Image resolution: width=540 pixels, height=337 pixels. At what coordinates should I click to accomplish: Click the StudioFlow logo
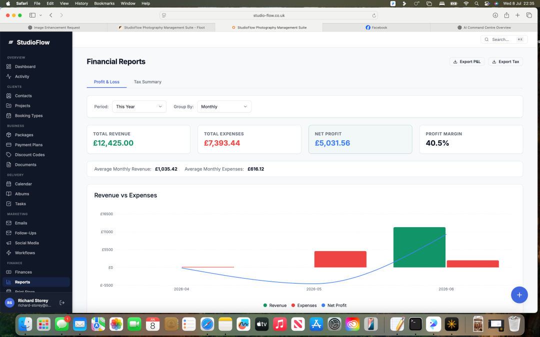click(29, 42)
